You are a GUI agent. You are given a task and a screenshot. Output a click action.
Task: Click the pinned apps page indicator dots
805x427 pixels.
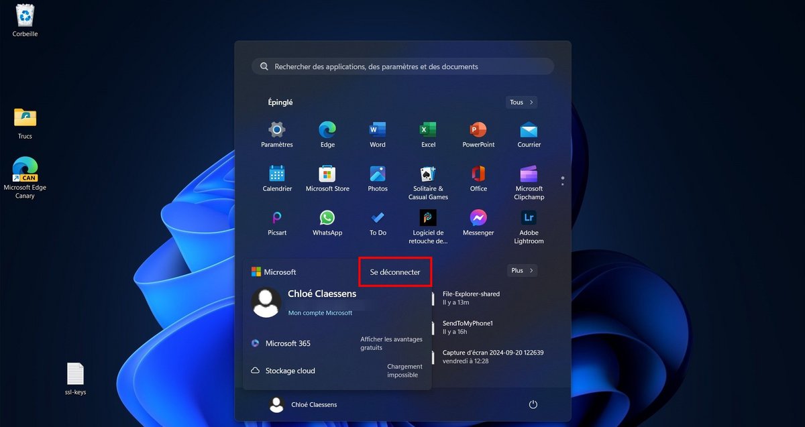562,181
